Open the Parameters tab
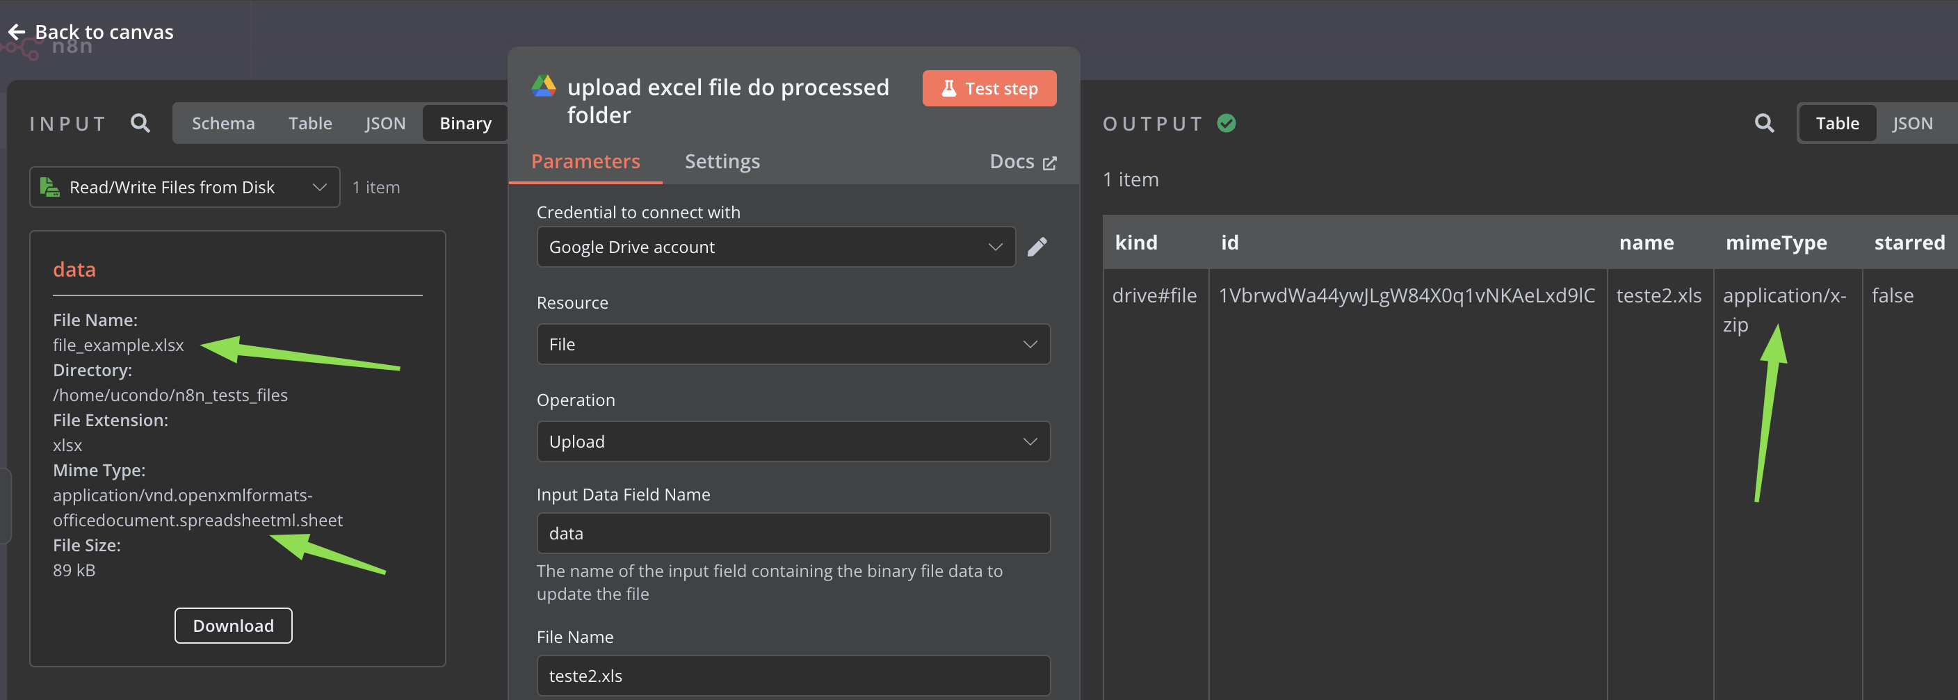The image size is (1958, 700). coord(585,161)
